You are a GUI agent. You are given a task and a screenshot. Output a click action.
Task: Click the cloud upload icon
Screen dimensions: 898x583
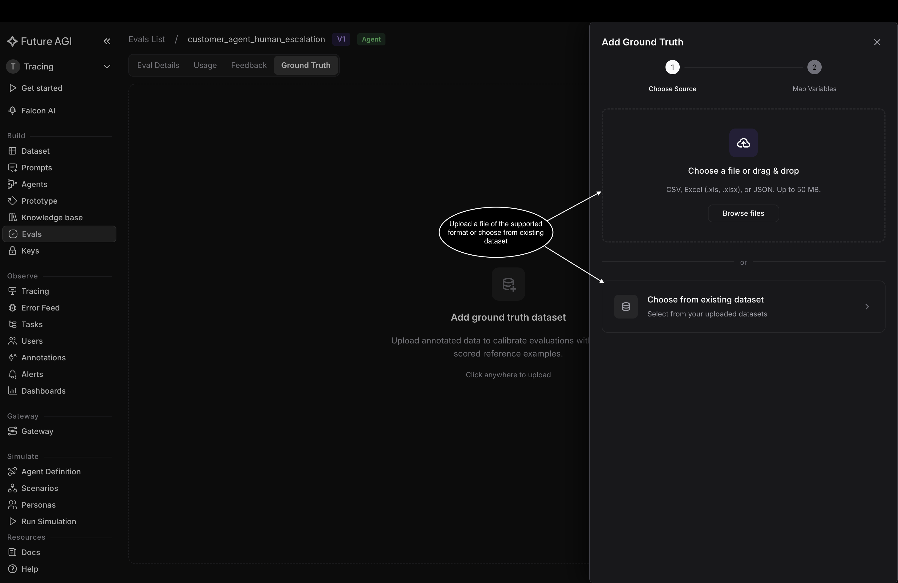coord(743,143)
